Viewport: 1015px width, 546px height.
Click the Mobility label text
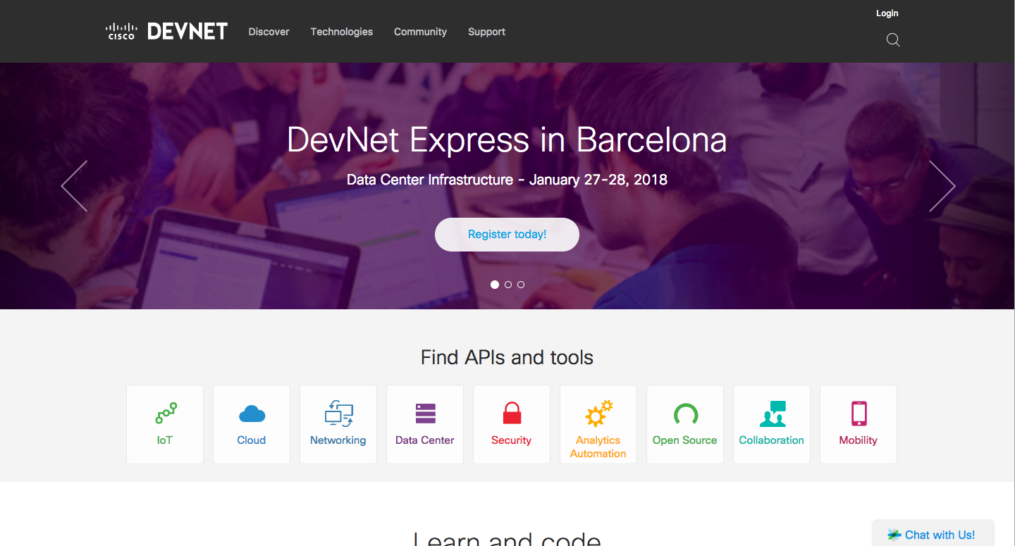tap(859, 440)
